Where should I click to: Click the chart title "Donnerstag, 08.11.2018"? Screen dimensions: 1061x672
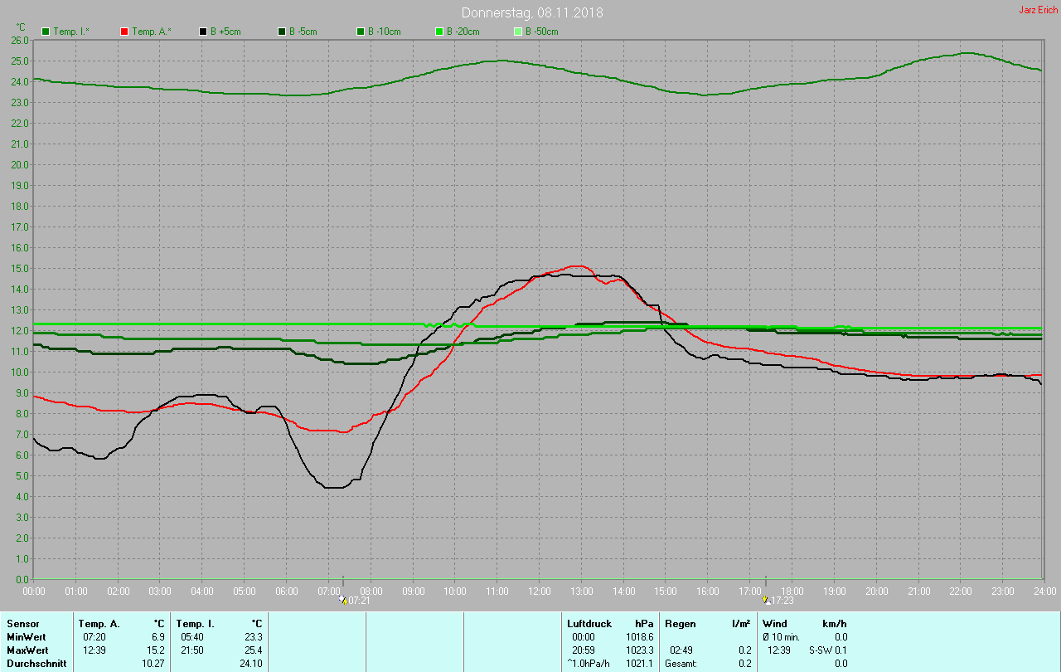tap(532, 12)
